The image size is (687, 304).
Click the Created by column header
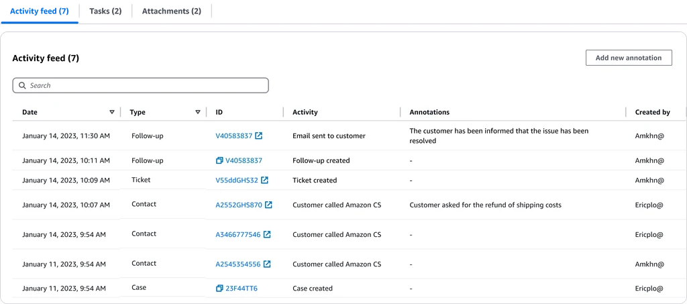[x=652, y=112]
